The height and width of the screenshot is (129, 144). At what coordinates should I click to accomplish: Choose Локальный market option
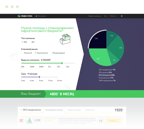point(27,53)
